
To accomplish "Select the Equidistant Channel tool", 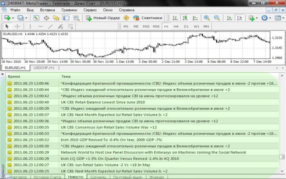I will tap(60, 26).
